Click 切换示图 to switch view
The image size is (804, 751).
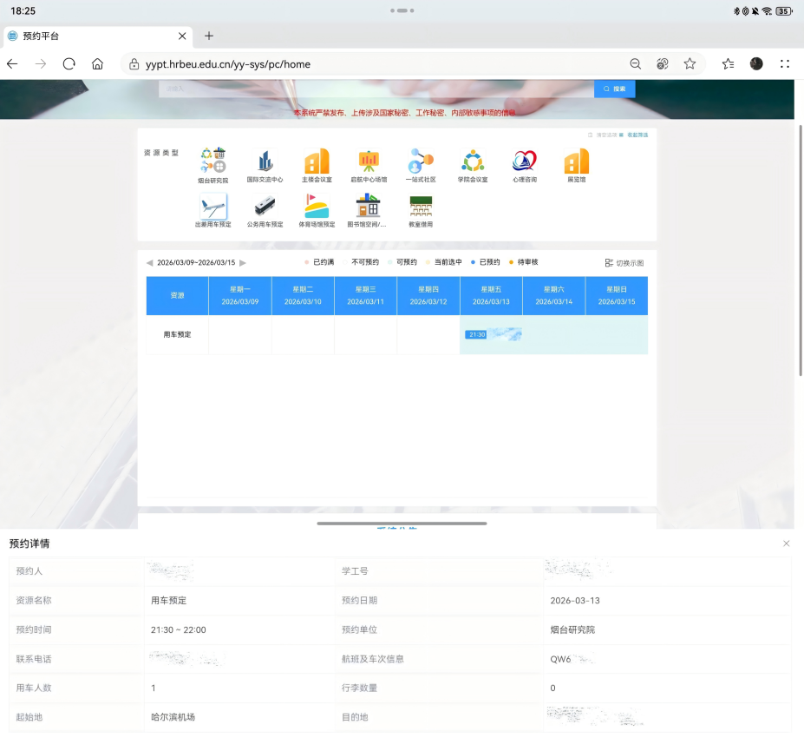coord(624,263)
